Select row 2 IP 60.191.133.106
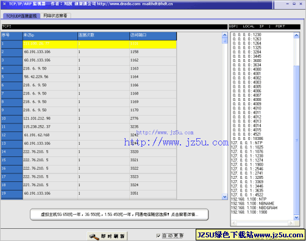The image size is (306, 241). coord(50,52)
